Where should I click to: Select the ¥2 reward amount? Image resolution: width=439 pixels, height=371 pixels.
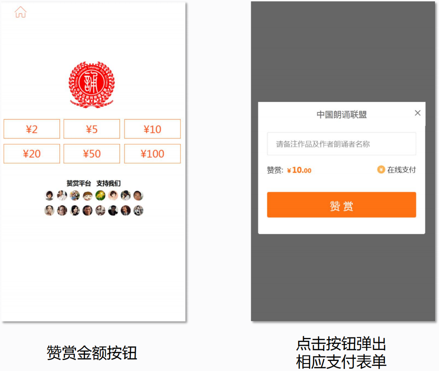32,129
